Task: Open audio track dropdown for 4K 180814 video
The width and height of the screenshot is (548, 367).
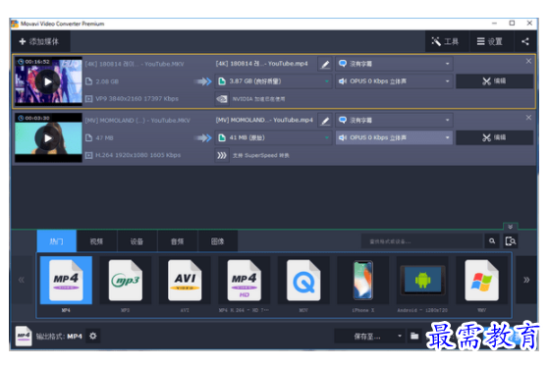Action: (394, 81)
